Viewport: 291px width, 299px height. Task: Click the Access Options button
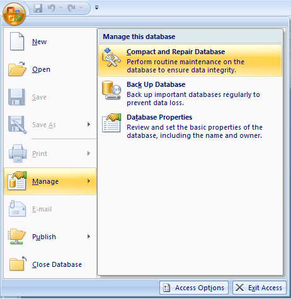point(194,288)
